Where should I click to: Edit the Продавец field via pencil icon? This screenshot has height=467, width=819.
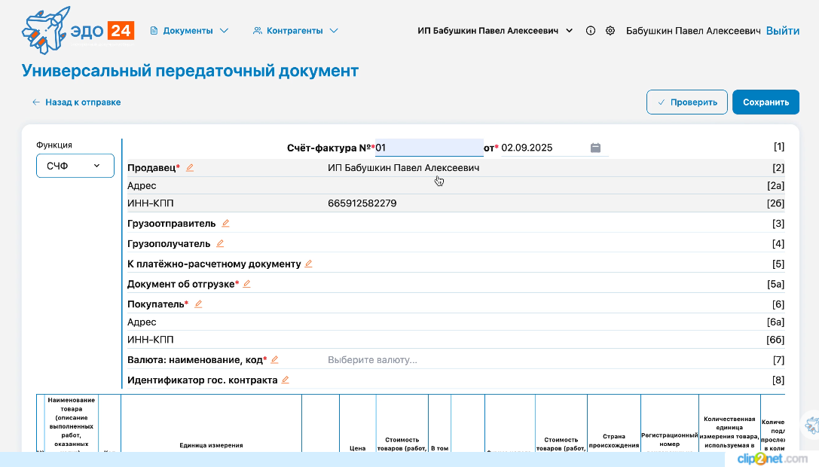[190, 167]
